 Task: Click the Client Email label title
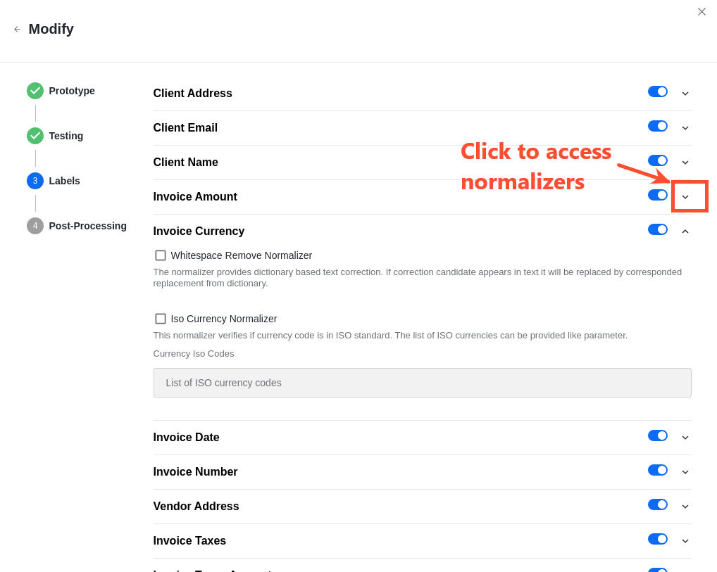pos(185,128)
